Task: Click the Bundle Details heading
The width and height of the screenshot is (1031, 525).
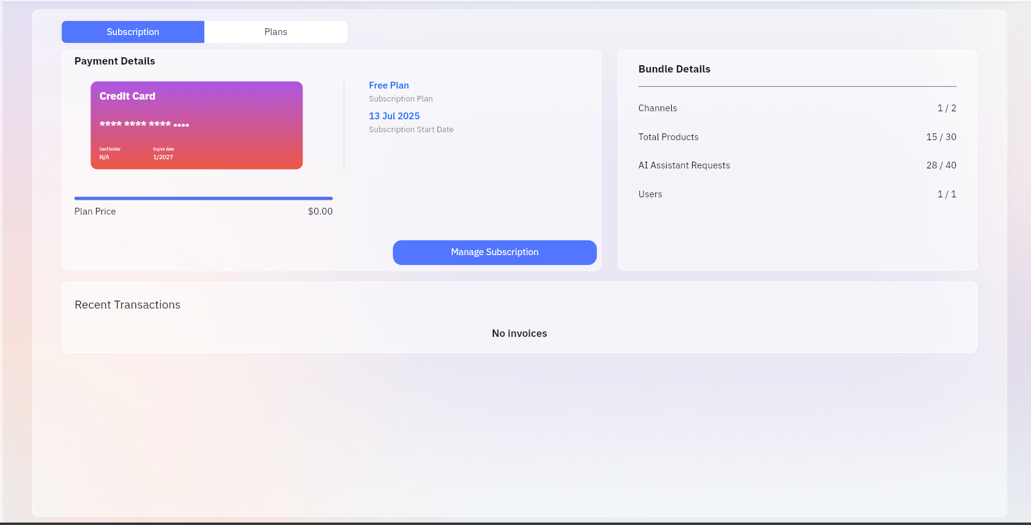Action: point(674,69)
